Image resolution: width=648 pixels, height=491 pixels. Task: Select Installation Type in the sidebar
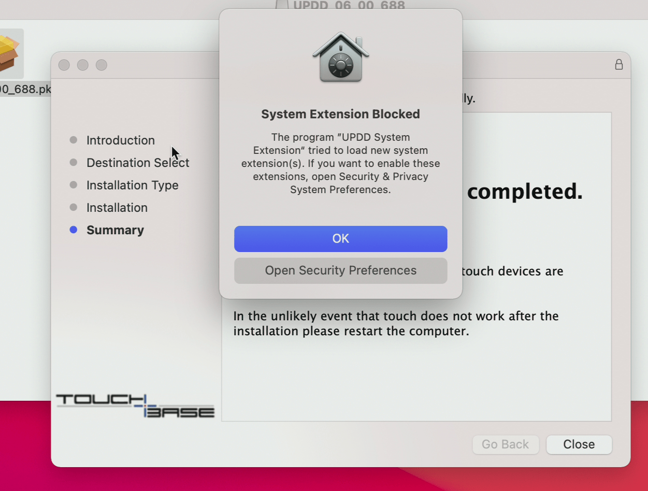coord(132,185)
